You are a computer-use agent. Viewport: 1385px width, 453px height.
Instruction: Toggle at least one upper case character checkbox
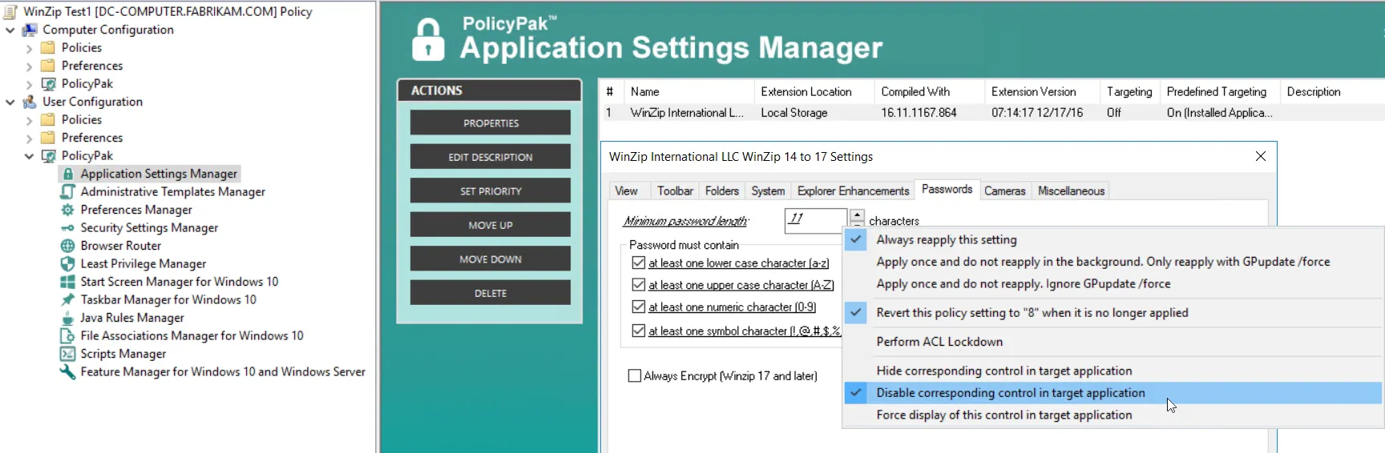tap(638, 284)
